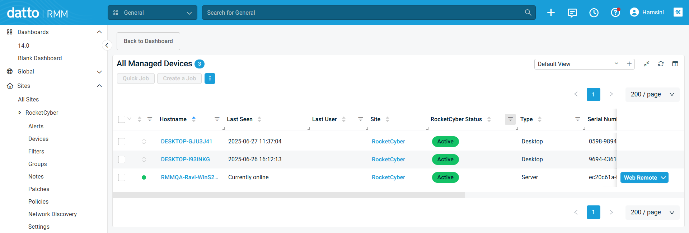Click the Create a Job button
Screen dimensions: 689x233
[179, 79]
